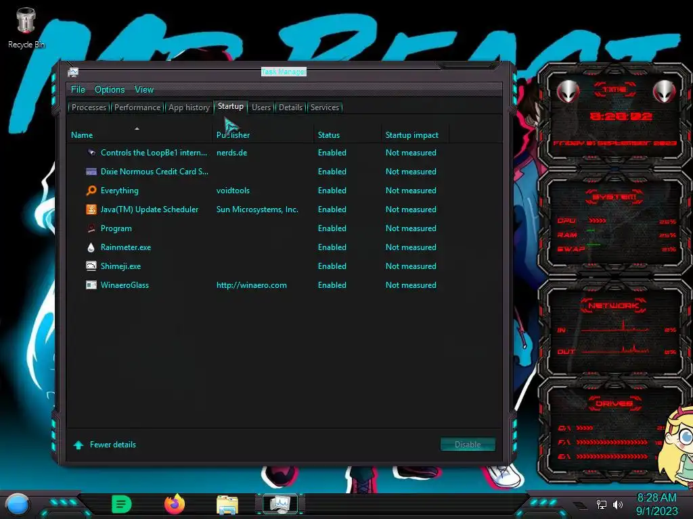Screen dimensions: 693x519
Task: Open the green notes app in taskbar
Action: [x=122, y=504]
